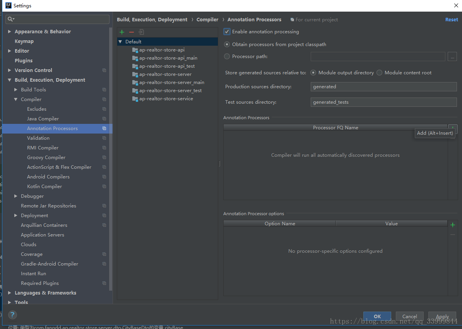The image size is (462, 329).
Task: Click the Apply button
Action: [442, 316]
